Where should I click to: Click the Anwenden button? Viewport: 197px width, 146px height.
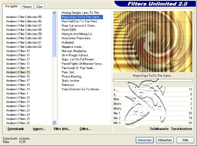tap(145, 140)
